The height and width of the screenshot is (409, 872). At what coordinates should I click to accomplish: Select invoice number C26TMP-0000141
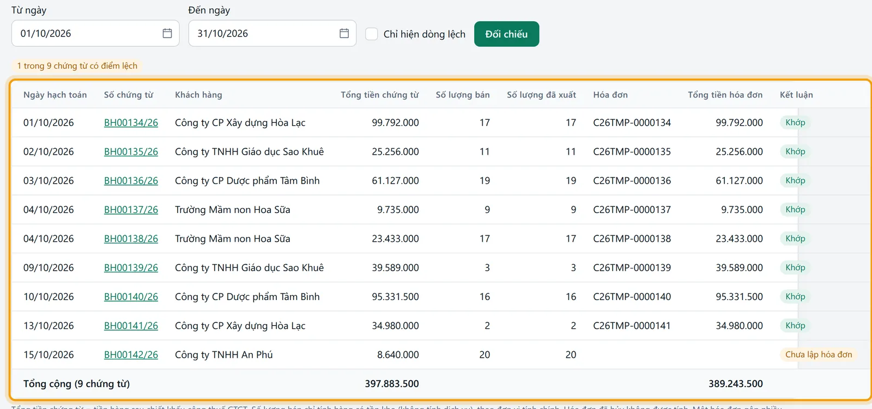click(x=632, y=326)
